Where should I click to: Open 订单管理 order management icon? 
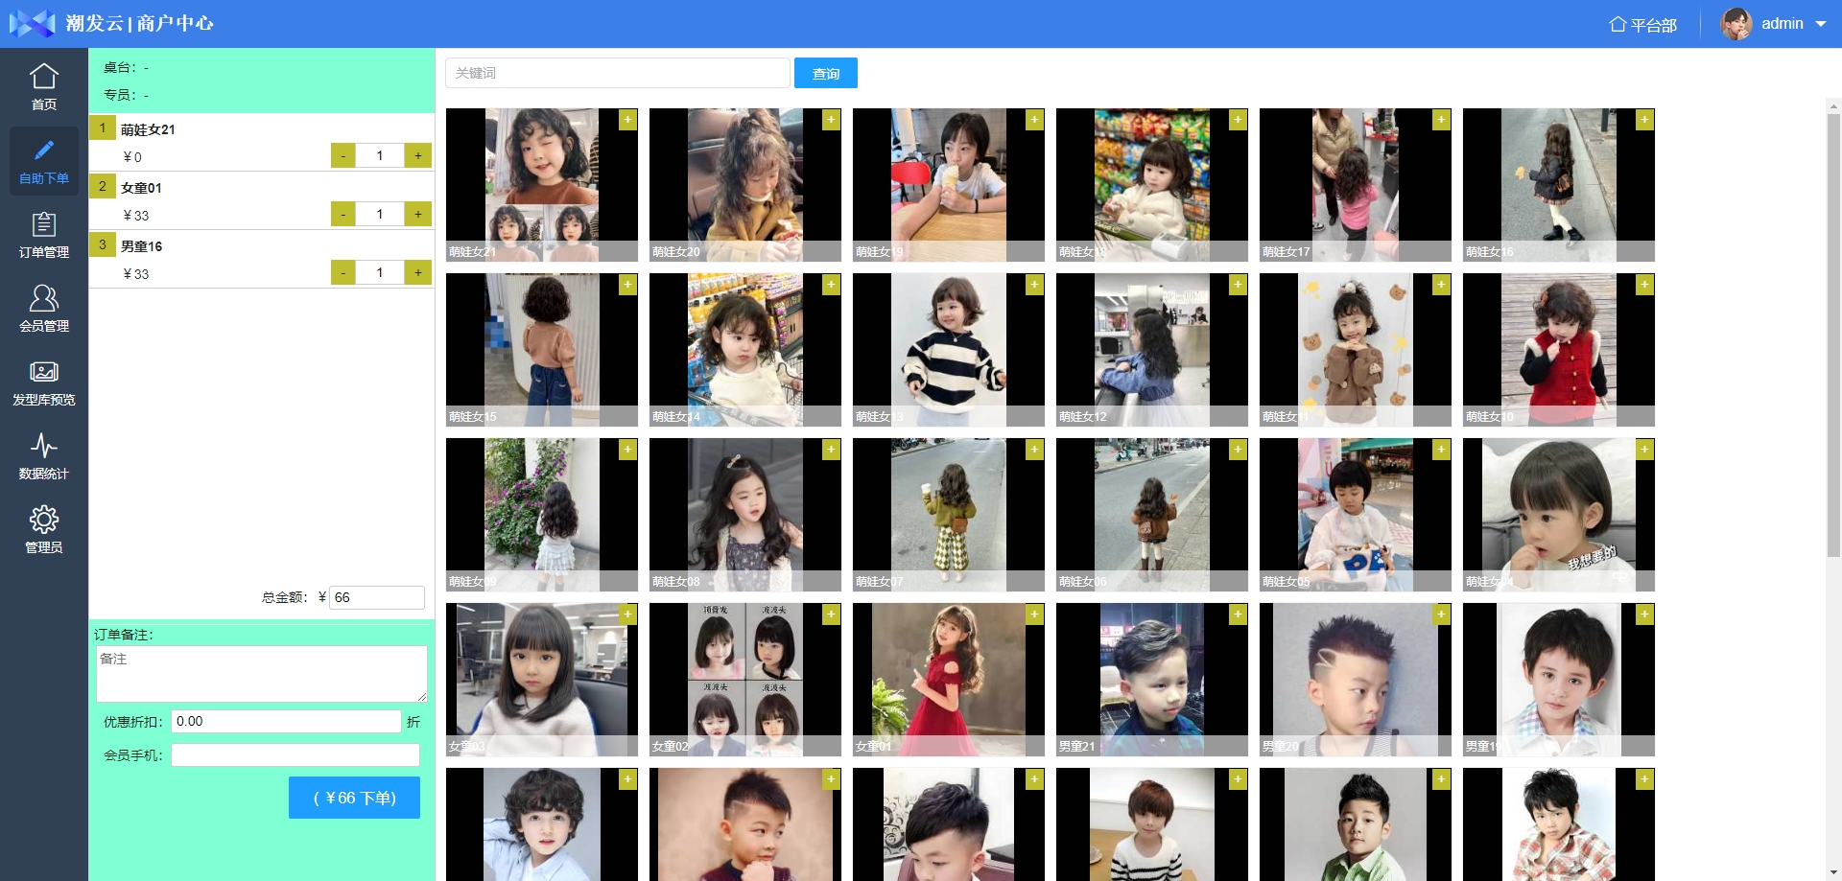[x=44, y=224]
